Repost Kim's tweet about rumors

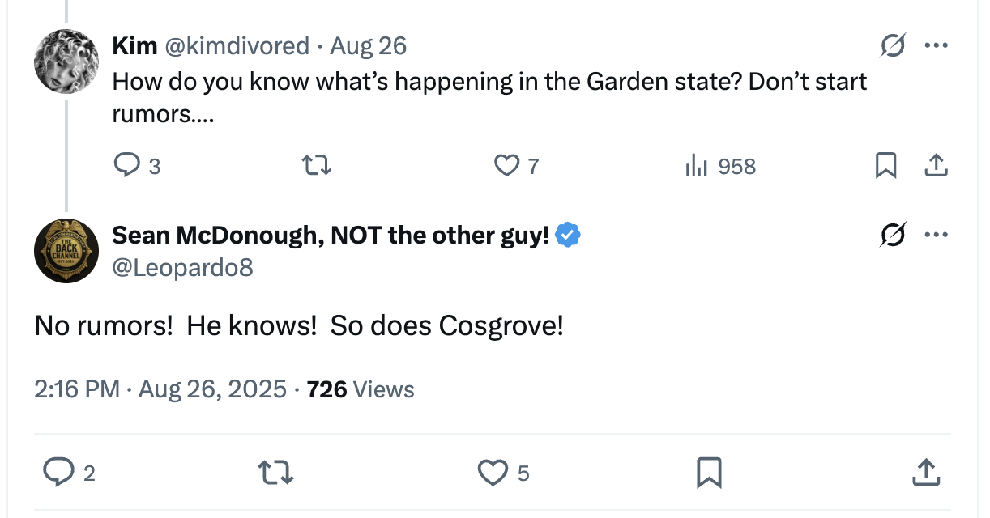pyautogui.click(x=316, y=166)
